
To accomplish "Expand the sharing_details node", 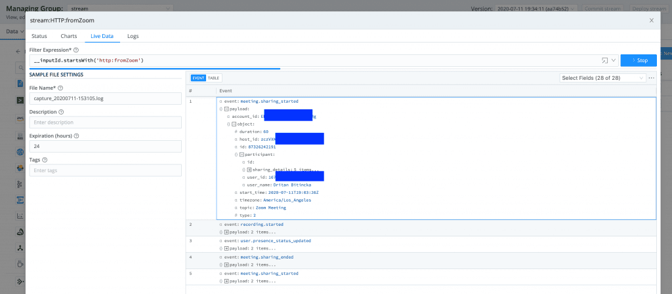I will tap(249, 170).
